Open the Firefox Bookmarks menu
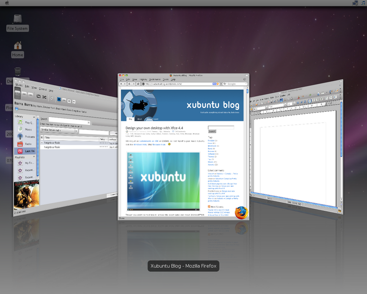 [155, 79]
